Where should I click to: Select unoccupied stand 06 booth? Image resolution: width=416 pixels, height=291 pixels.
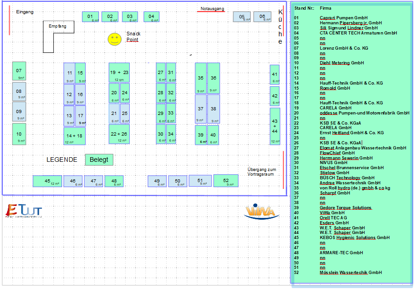[262, 17]
